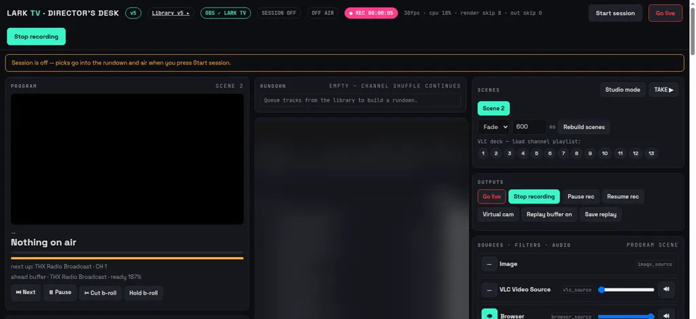Click the OFF AIR status pill
This screenshot has height=319, width=696.
323,14
